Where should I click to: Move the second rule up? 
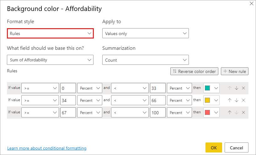[230, 100]
